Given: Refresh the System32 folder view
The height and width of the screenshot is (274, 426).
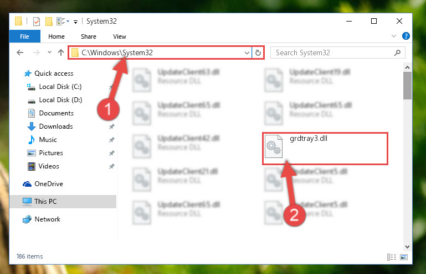Looking at the screenshot, I should [x=258, y=52].
